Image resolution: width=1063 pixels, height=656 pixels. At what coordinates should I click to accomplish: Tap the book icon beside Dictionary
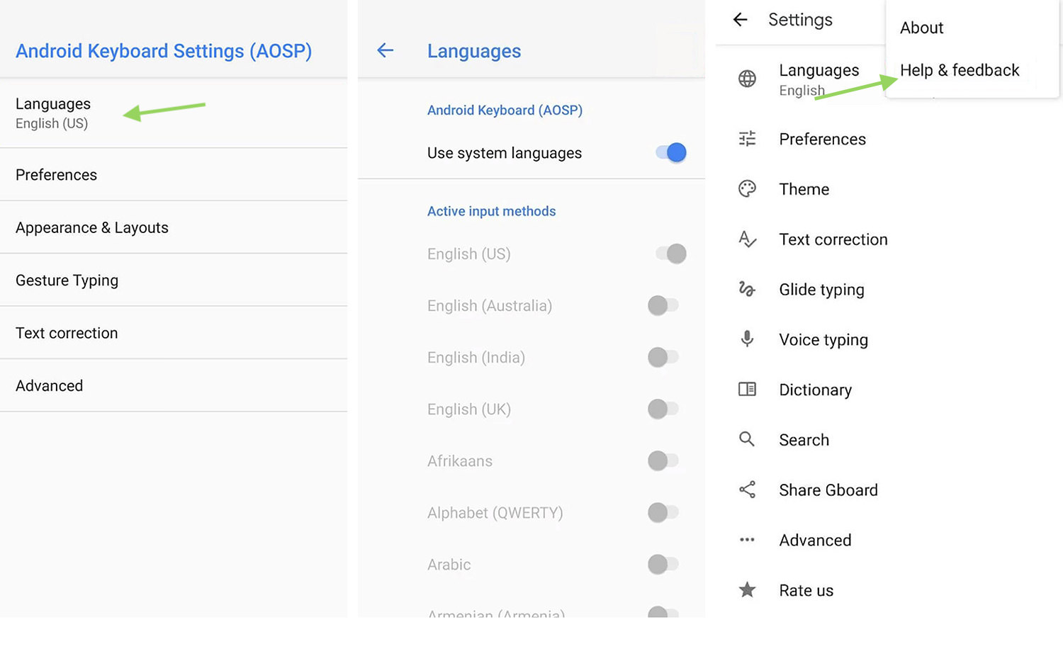(747, 389)
